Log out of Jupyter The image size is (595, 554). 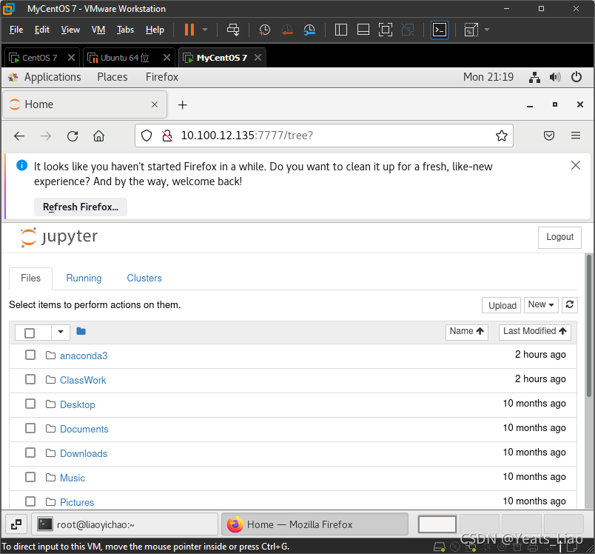pos(559,237)
